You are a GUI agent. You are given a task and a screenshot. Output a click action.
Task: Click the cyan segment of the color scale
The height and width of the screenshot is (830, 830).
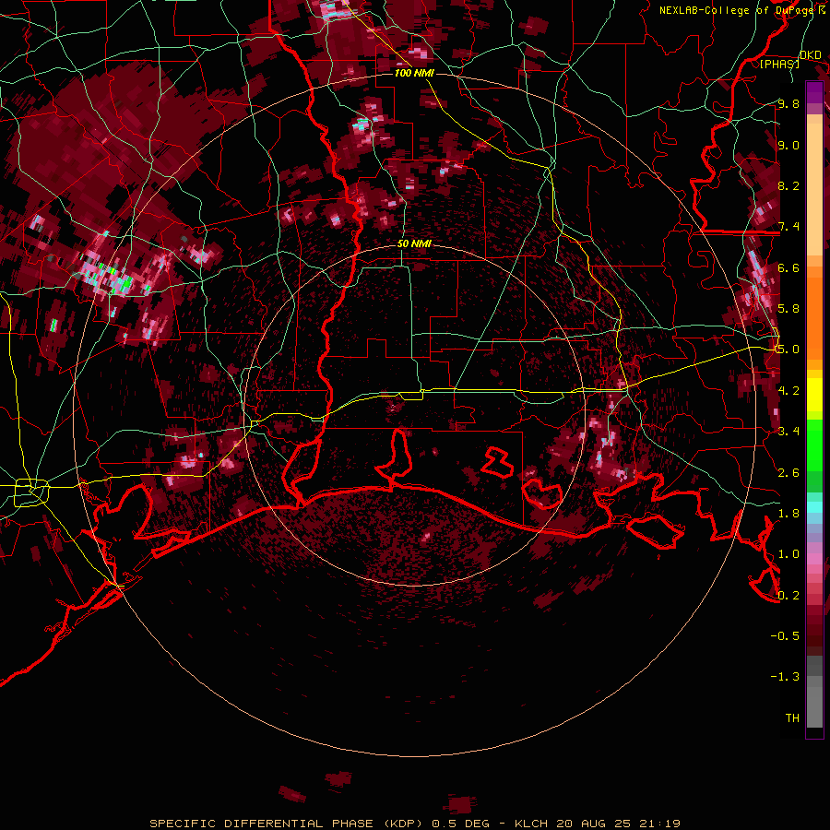point(814,507)
